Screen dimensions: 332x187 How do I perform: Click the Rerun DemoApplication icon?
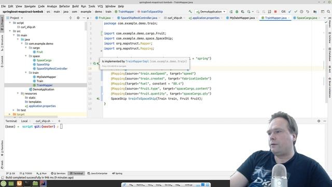[x=231, y=11]
